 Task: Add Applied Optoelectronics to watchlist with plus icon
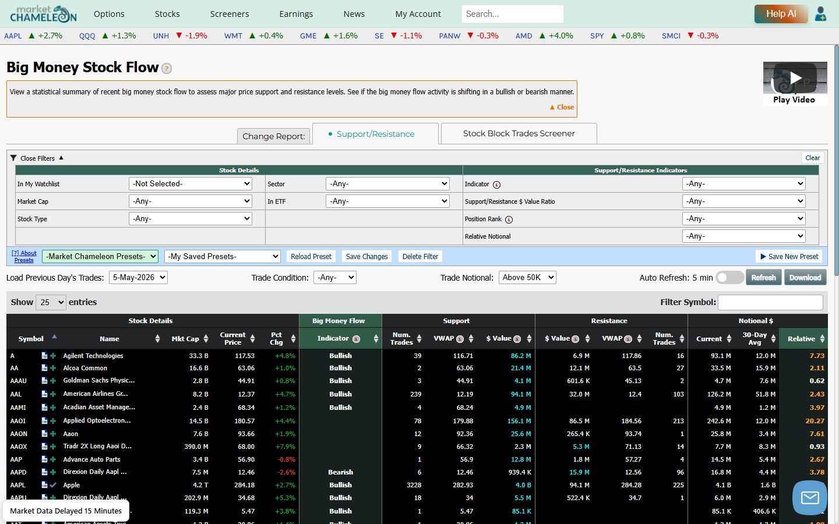point(53,421)
